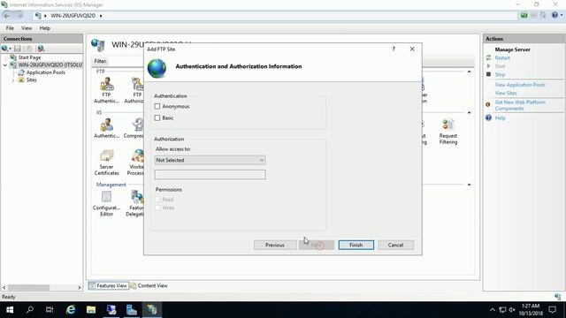The image size is (566, 318).
Task: Click the Connections pane horizontal scrollbar thumb
Action: point(29,288)
